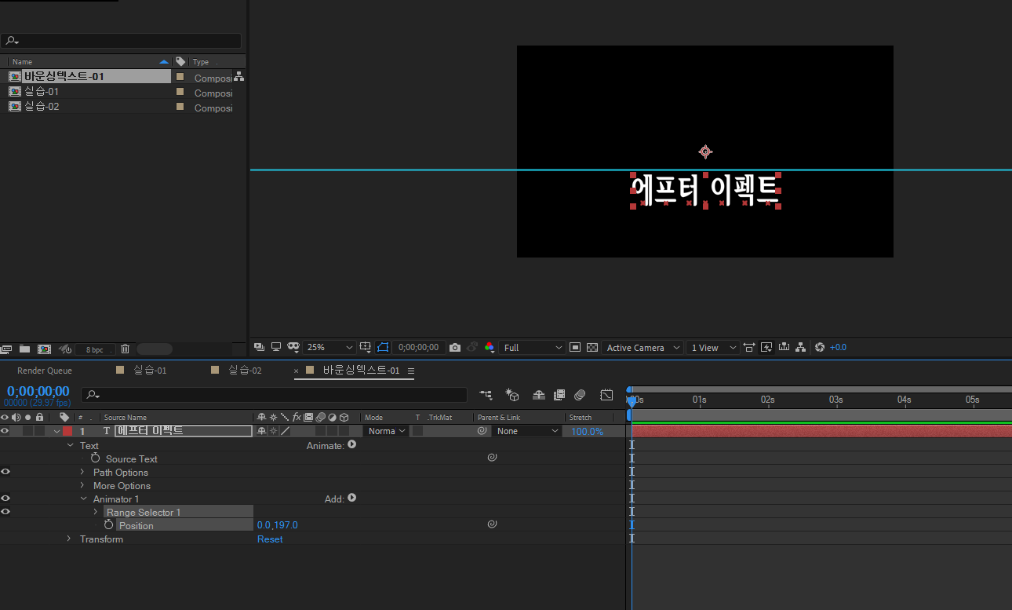Close the 바운싱텍스트-01 timeline tab
The width and height of the screenshot is (1012, 610).
[x=297, y=371]
